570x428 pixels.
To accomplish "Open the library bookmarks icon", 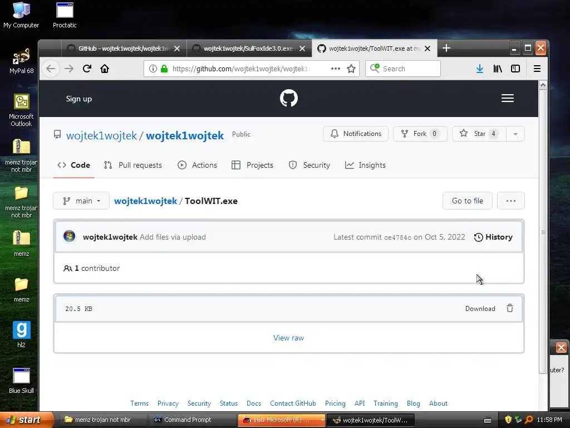I will pyautogui.click(x=498, y=69).
